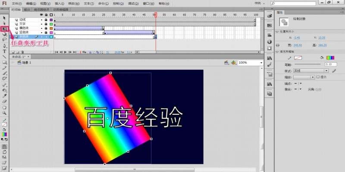
Task: Open the 传统 workspace dropdown
Action: point(260,3)
